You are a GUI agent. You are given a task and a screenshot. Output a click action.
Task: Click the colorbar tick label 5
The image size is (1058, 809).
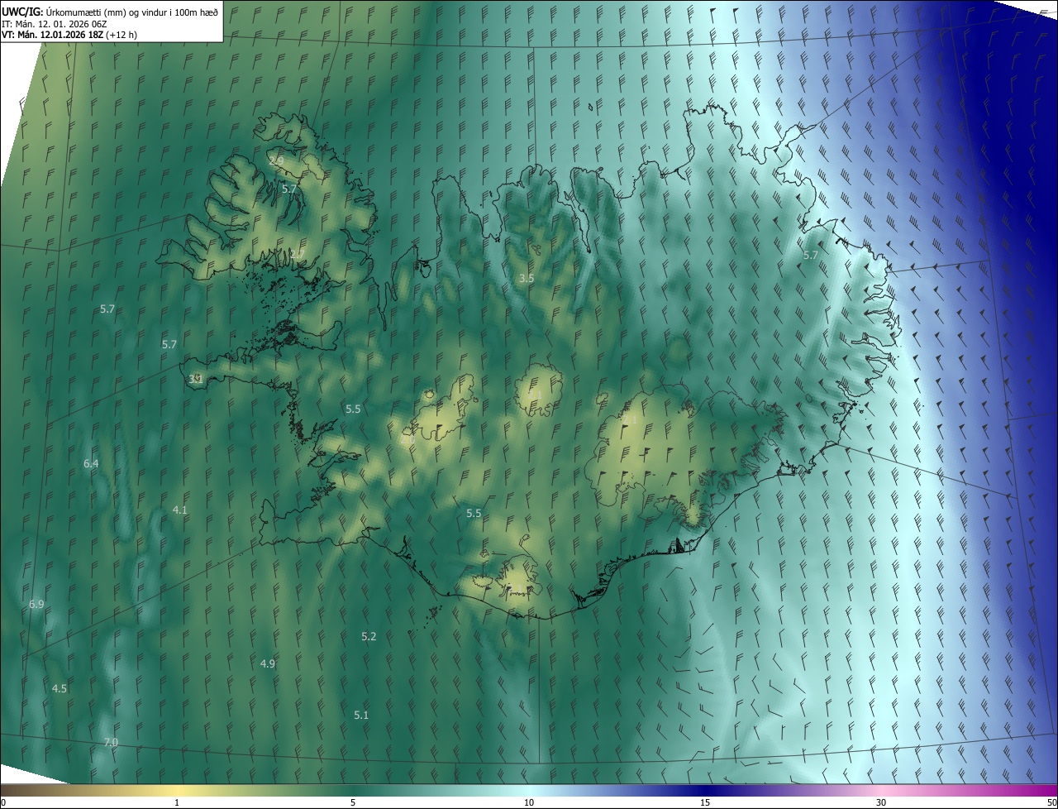[x=353, y=802]
